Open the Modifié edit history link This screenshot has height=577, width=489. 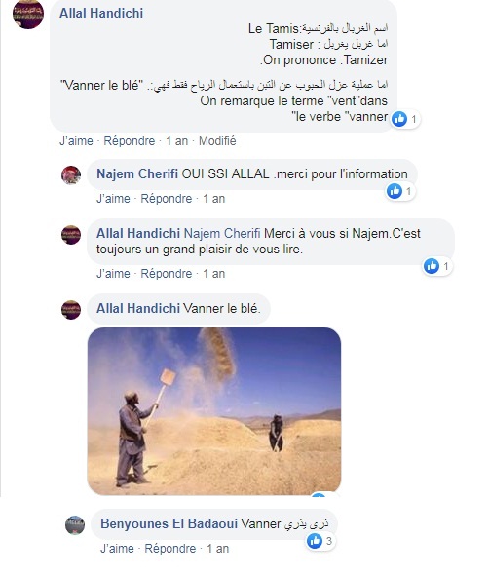(x=217, y=141)
